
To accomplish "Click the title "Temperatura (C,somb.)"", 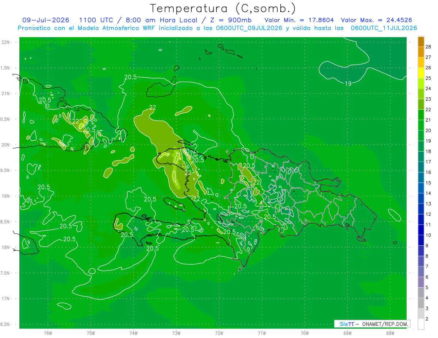I will point(223,8).
